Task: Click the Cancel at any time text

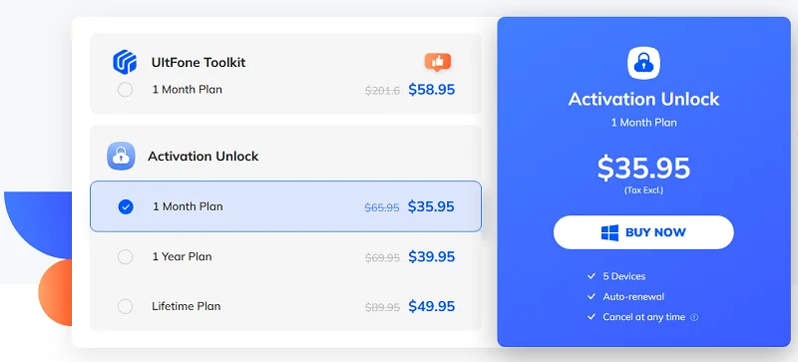Action: point(643,317)
